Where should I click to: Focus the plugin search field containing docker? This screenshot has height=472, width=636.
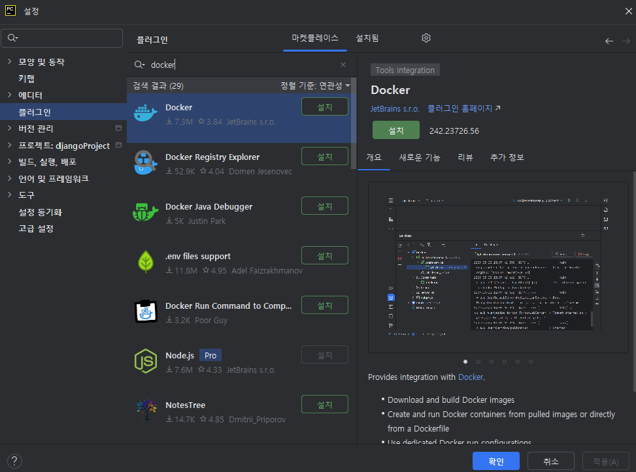pyautogui.click(x=241, y=65)
